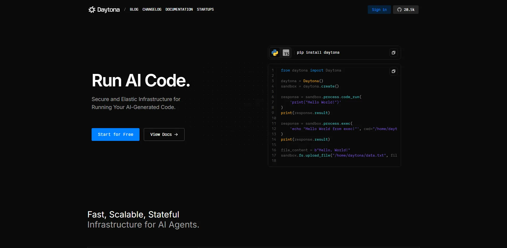Open the CHANGELOG page
The image size is (507, 248).
(152, 9)
